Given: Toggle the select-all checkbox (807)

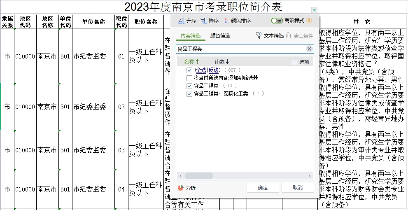Looking at the screenshot, I should point(189,70).
